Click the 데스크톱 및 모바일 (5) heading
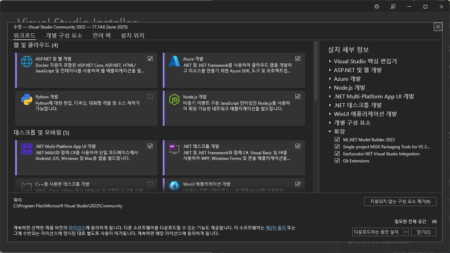Screen dimensions: 450x253 (x=41, y=133)
